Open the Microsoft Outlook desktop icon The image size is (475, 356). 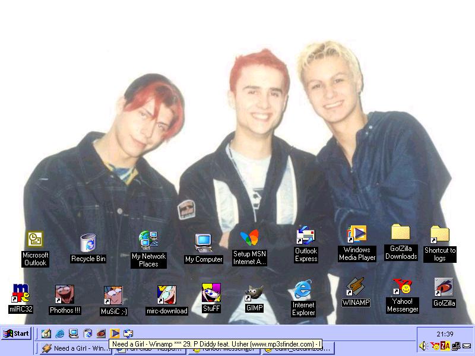click(x=35, y=240)
